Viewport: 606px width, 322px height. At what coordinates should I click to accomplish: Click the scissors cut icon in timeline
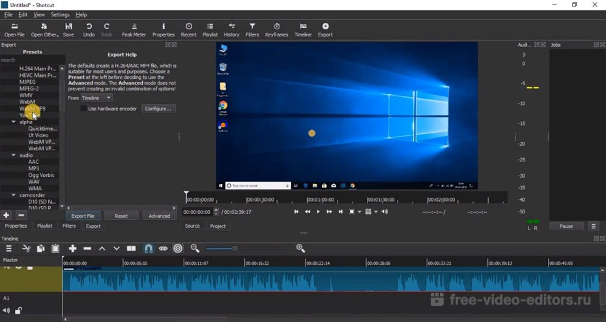[26, 248]
